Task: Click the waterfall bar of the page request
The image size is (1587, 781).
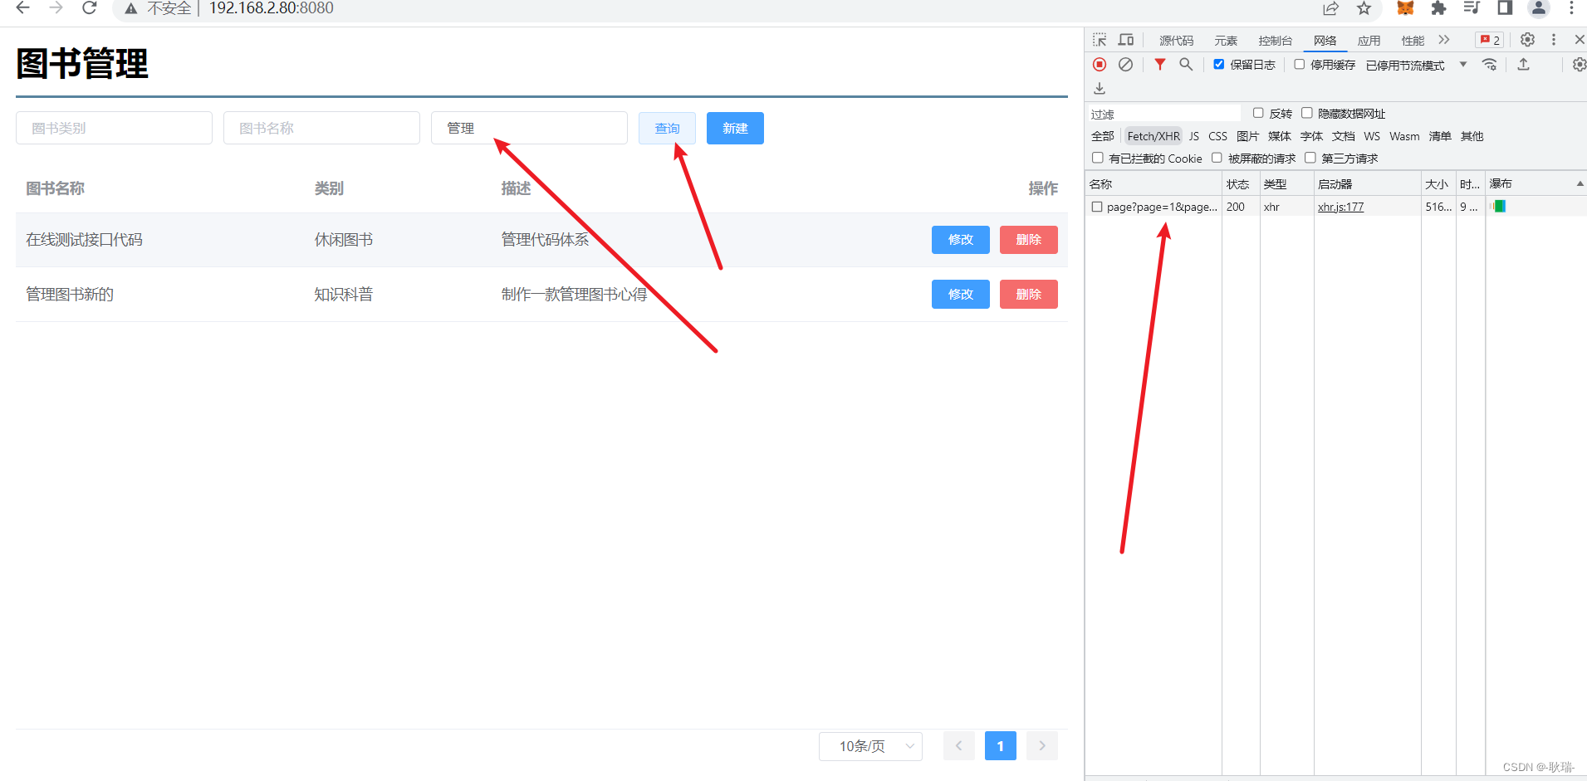Action: pyautogui.click(x=1499, y=207)
